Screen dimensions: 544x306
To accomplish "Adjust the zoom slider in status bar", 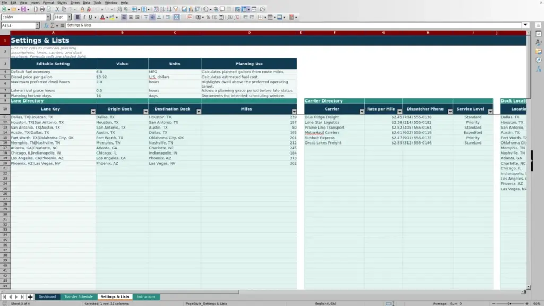I will [x=510, y=303].
